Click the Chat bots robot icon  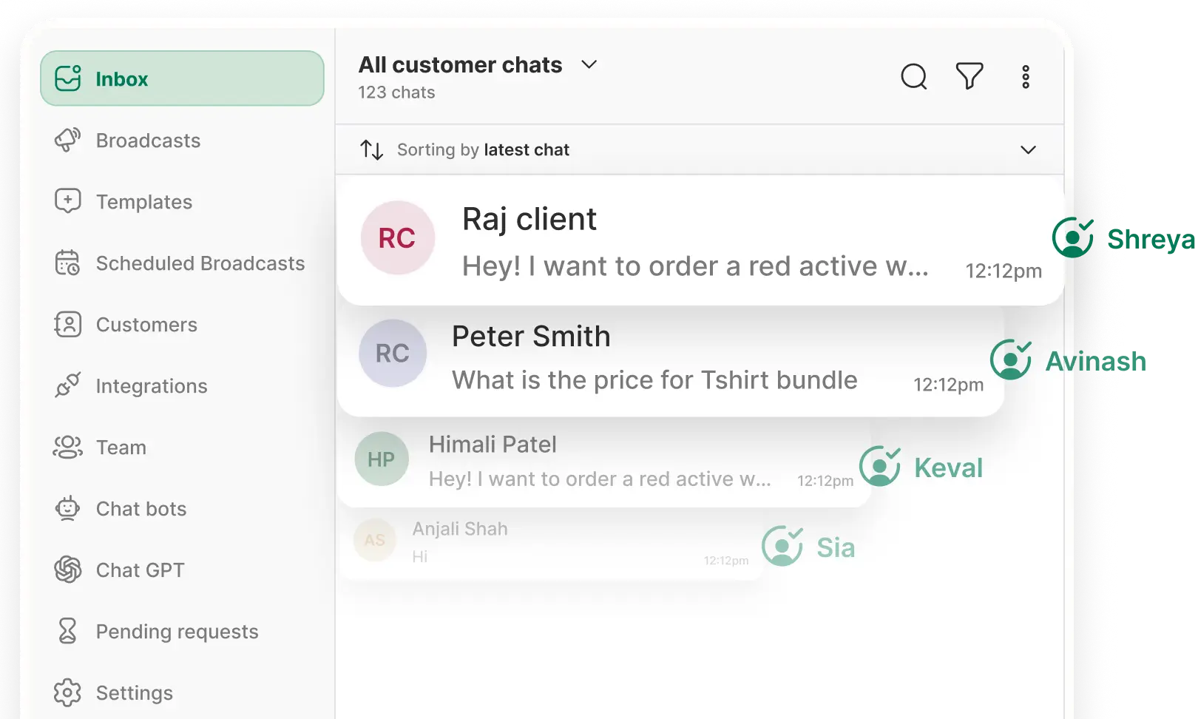click(67, 509)
